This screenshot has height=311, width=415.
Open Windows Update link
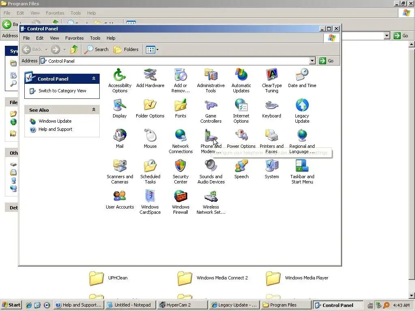(55, 121)
